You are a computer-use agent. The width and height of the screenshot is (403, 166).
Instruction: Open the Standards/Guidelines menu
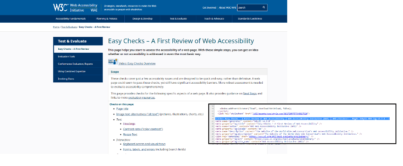coord(250,19)
